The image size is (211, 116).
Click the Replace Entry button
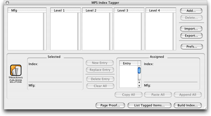tap(100, 70)
